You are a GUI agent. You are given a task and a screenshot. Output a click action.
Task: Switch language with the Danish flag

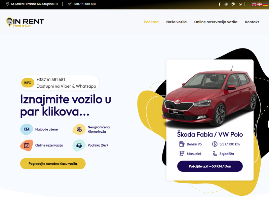point(260,4)
